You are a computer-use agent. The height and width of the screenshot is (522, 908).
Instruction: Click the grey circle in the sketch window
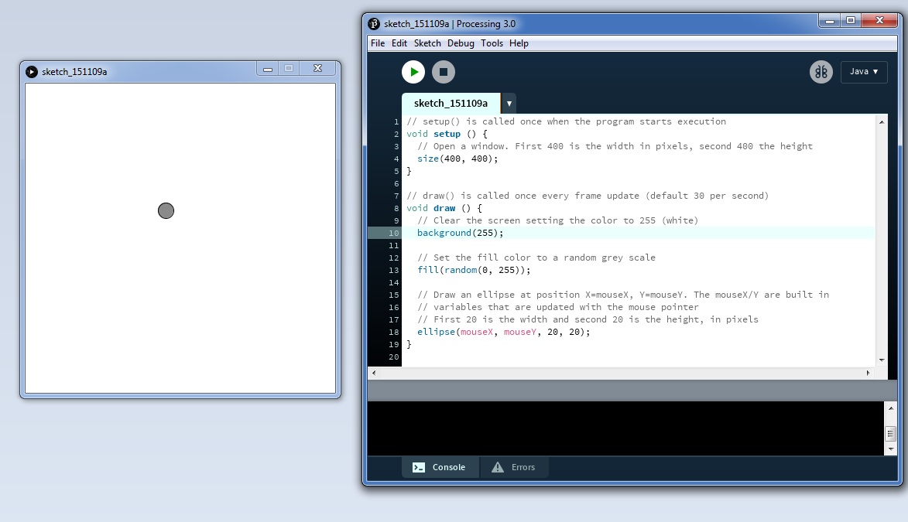[166, 210]
